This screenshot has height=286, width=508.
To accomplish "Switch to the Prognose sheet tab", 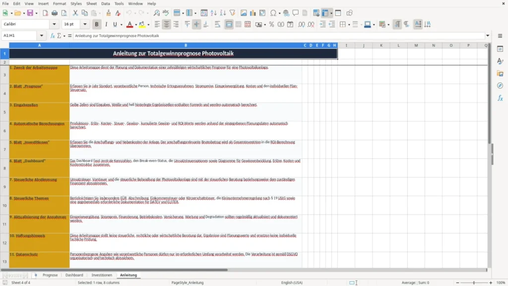I will coord(50,275).
